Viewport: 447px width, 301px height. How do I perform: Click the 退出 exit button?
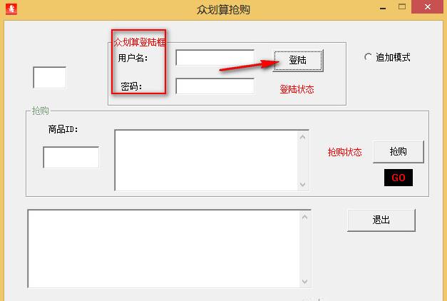pos(381,220)
